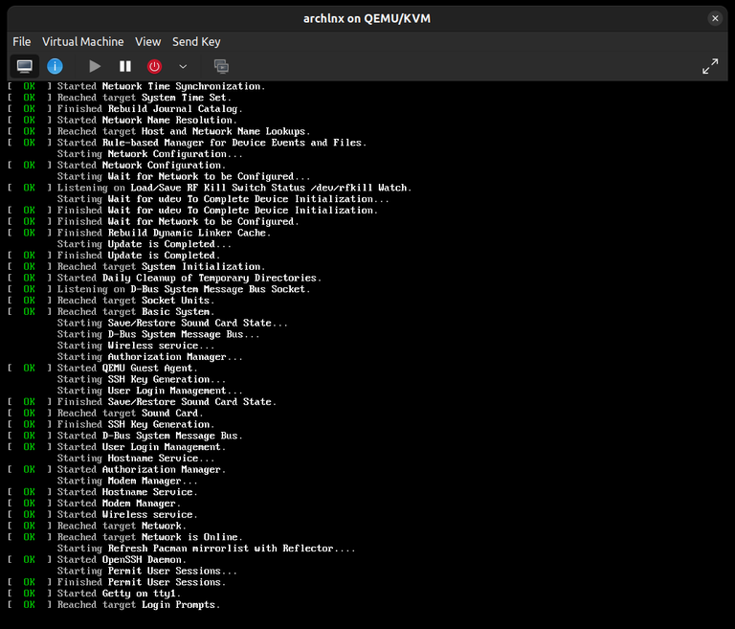Screen dimensions: 735x629
Task: Open the manage VM snapshots icon
Action: (x=221, y=67)
